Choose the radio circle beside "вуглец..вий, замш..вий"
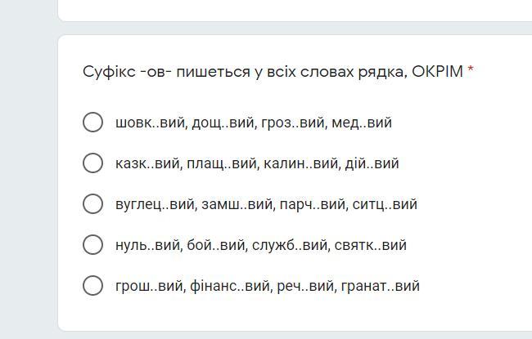The height and width of the screenshot is (339, 532). tap(92, 204)
